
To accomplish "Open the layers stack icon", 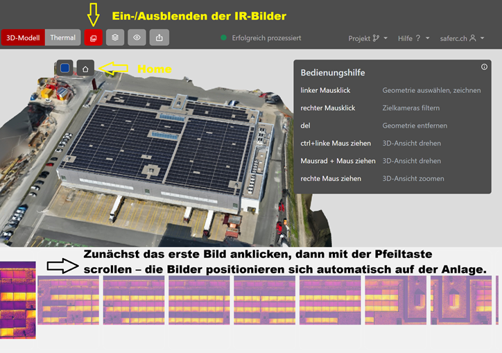I will click(x=115, y=38).
